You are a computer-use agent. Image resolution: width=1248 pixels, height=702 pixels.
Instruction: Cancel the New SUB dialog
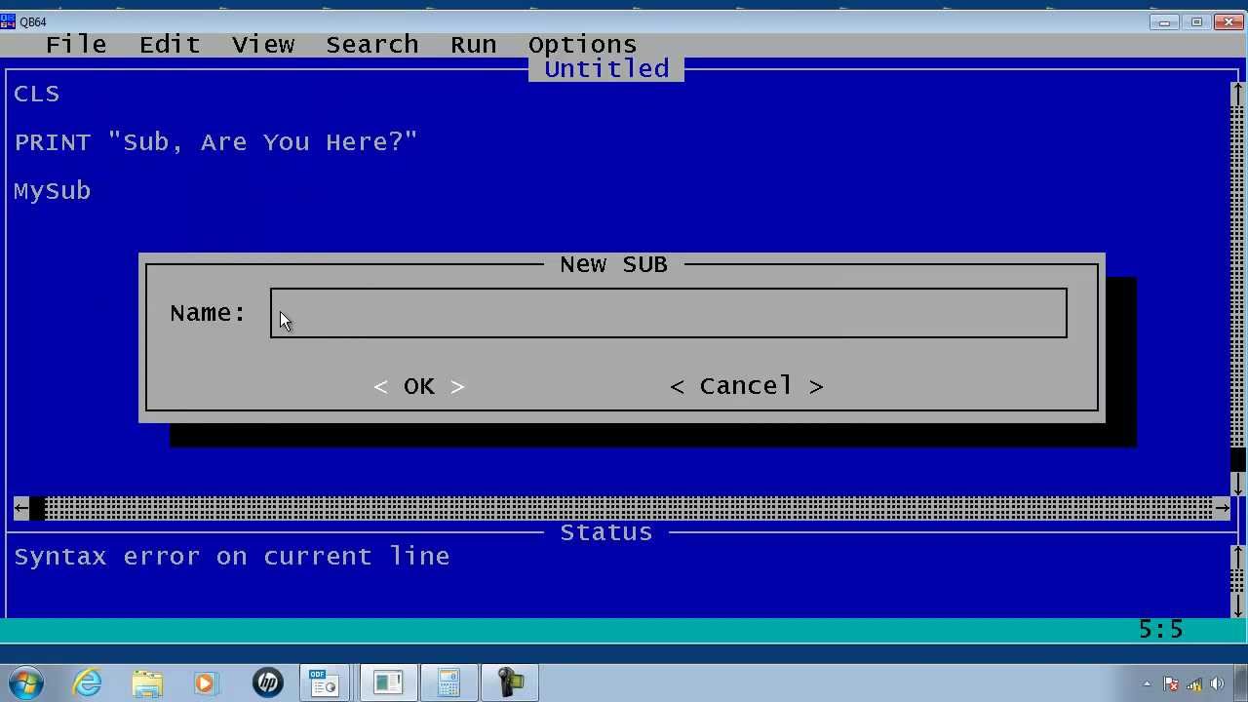(x=747, y=386)
